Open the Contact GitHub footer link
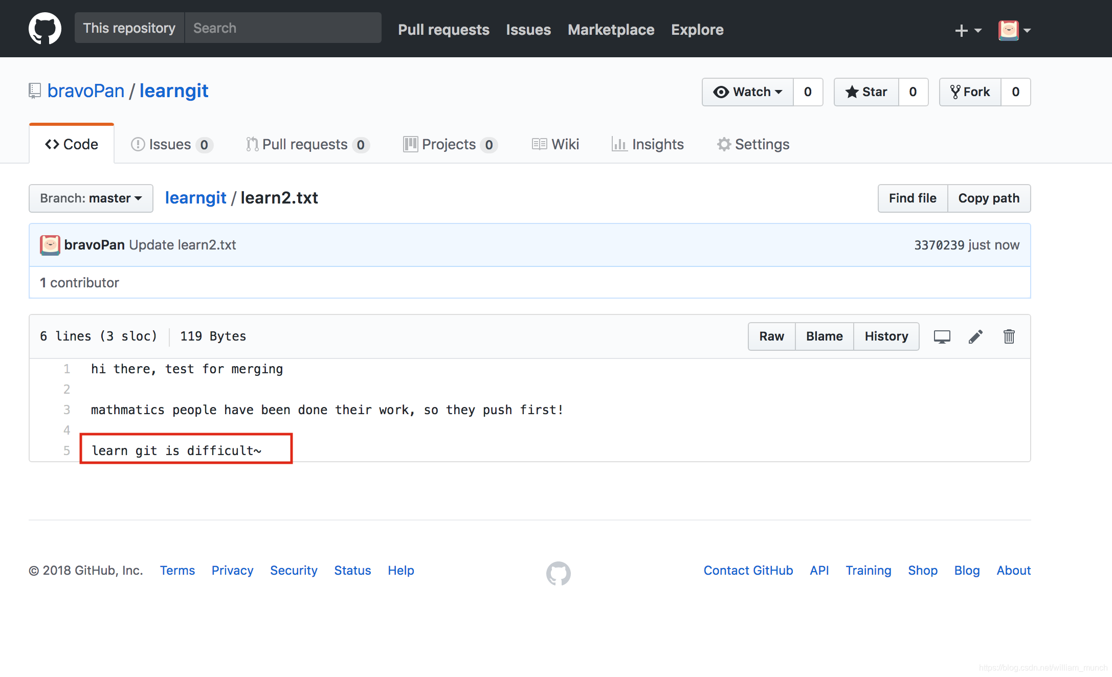The image size is (1112, 677). coord(748,570)
